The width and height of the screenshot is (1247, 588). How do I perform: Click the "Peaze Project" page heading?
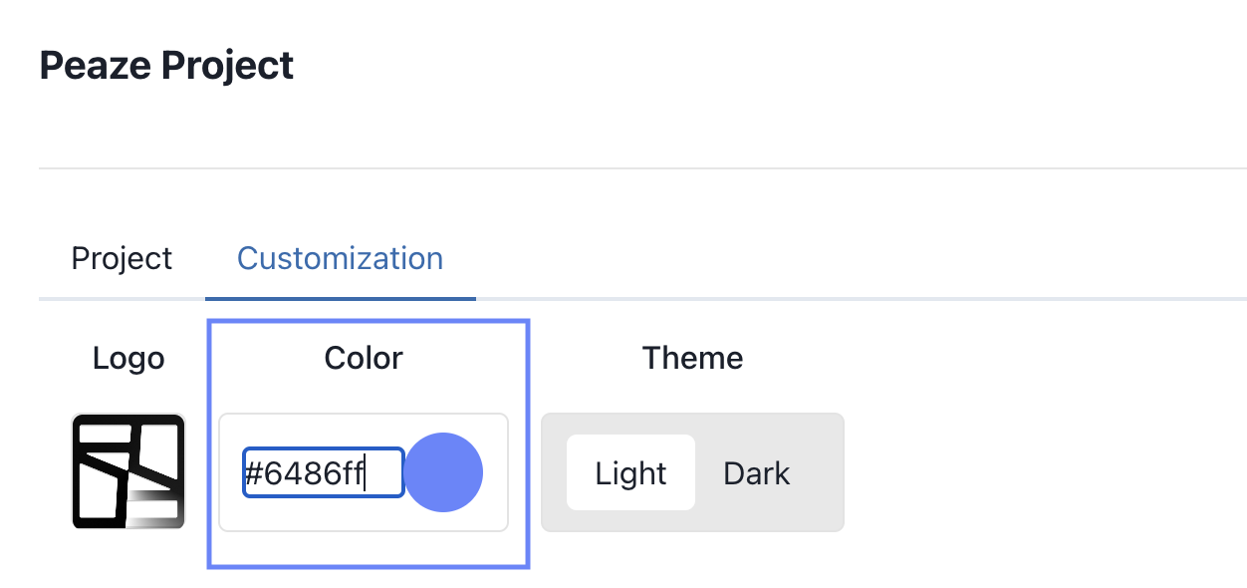[x=166, y=66]
